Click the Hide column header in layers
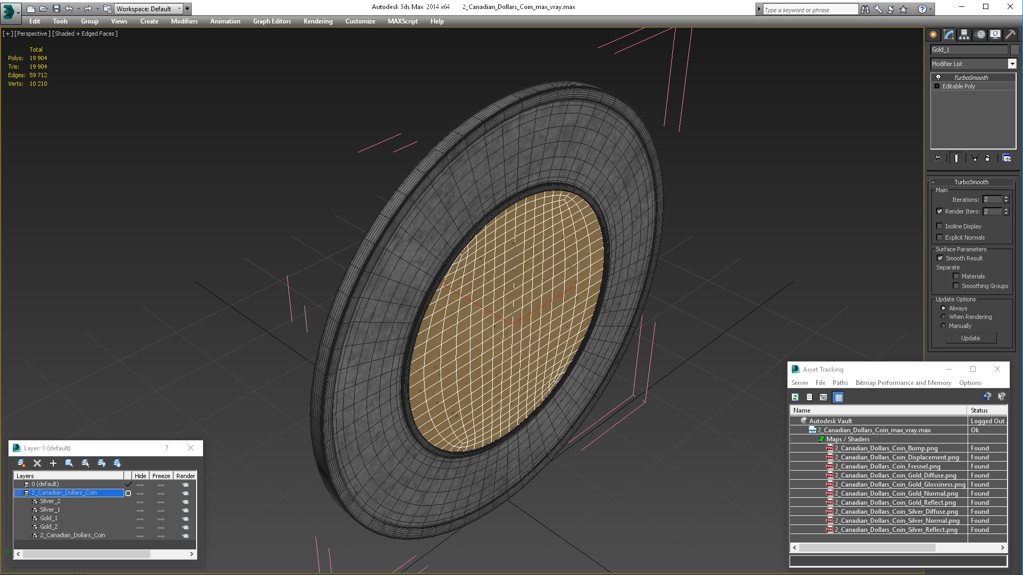Image resolution: width=1023 pixels, height=575 pixels. point(140,476)
